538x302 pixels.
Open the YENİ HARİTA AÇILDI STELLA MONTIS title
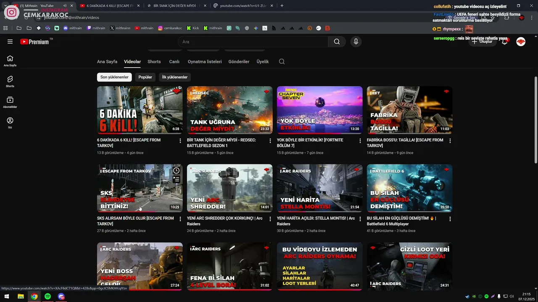click(x=316, y=221)
